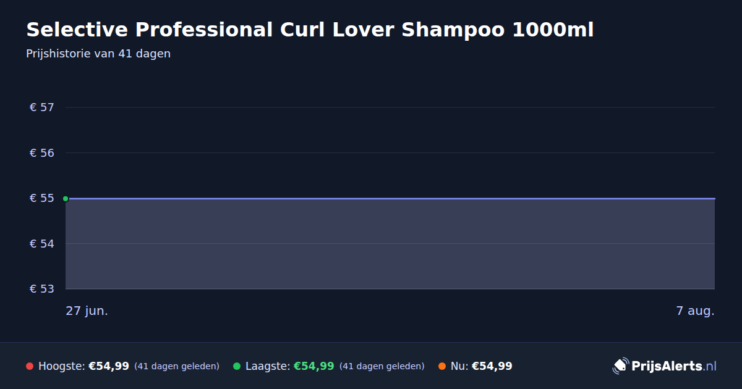The image size is (742, 389).
Task: Click the green Laagste €54,99 price value
Action: coord(314,366)
